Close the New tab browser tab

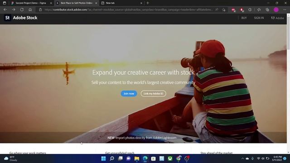141,3
